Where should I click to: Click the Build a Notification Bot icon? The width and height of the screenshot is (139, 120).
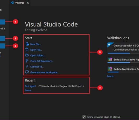pos(110,69)
